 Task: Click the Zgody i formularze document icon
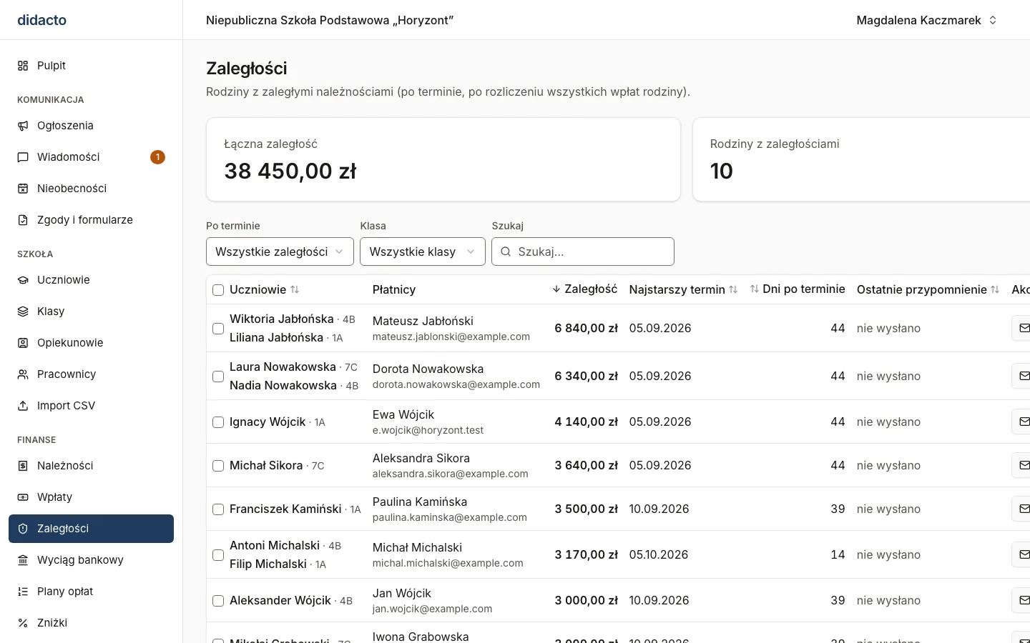point(23,220)
